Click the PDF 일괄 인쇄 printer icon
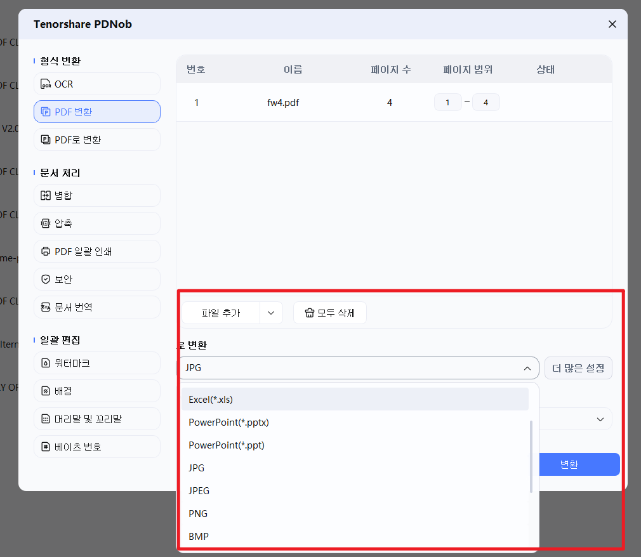641x557 pixels. coord(46,251)
